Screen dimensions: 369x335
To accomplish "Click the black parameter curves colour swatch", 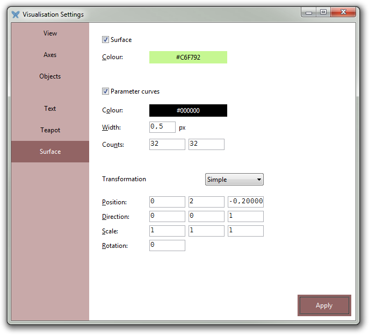I will tap(188, 111).
